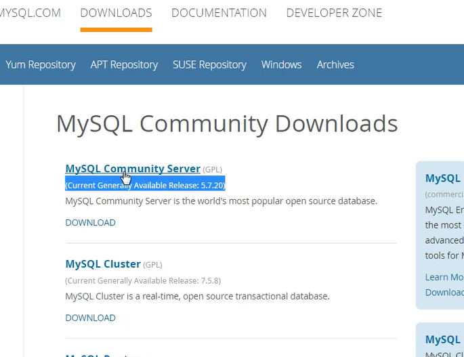Open first sidebar MySQL heading link

(444, 178)
